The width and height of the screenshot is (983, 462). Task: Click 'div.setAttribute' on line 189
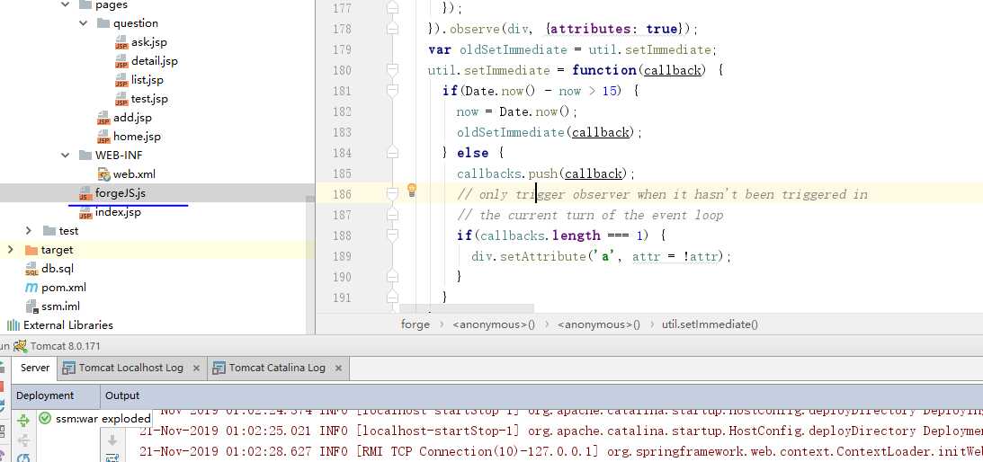529,256
